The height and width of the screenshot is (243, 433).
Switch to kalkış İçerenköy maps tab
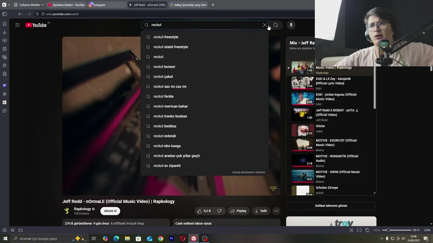pos(188,5)
